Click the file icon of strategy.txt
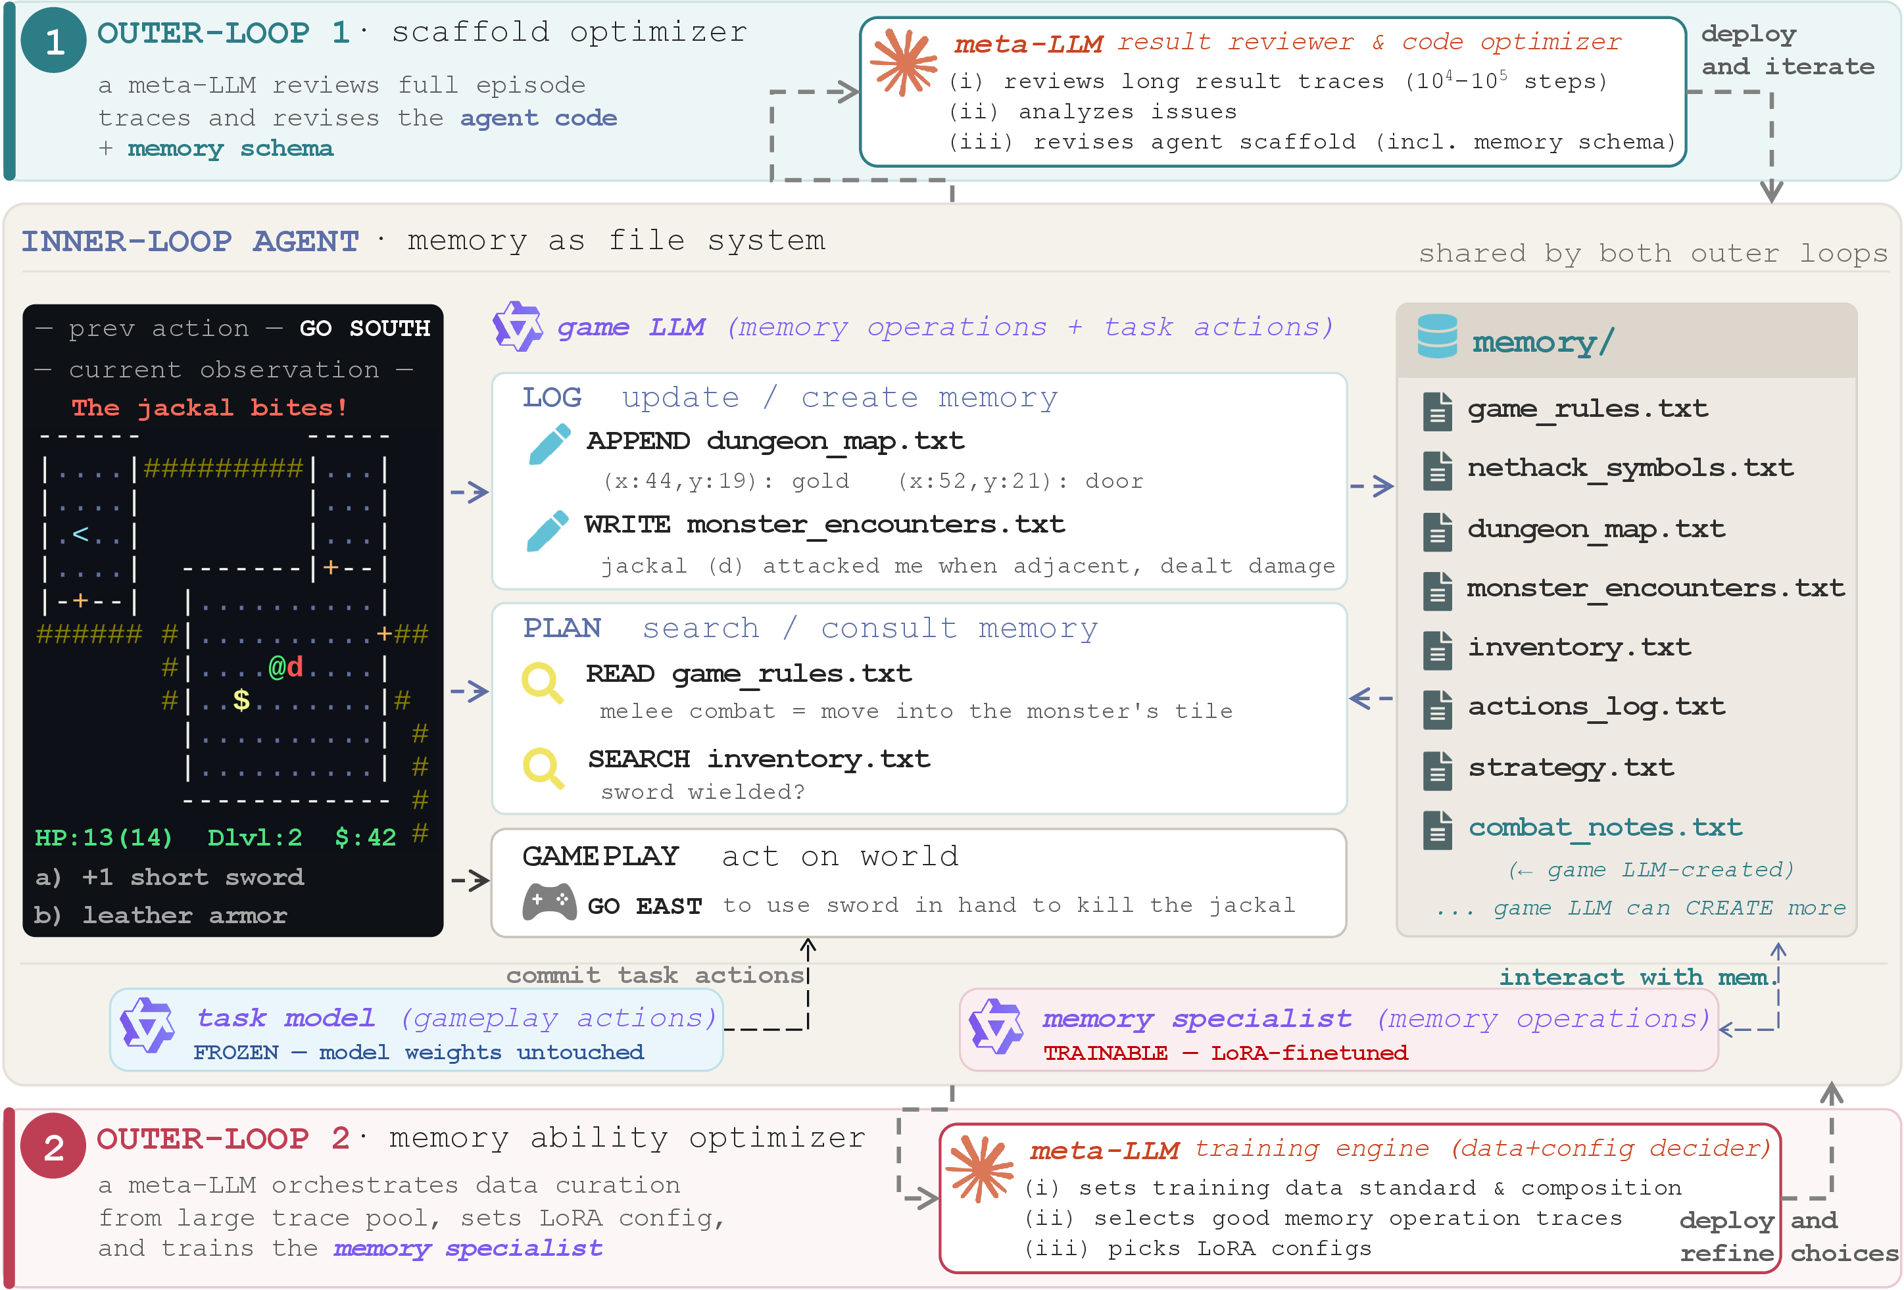Screen dimensions: 1904x1290 point(1438,771)
